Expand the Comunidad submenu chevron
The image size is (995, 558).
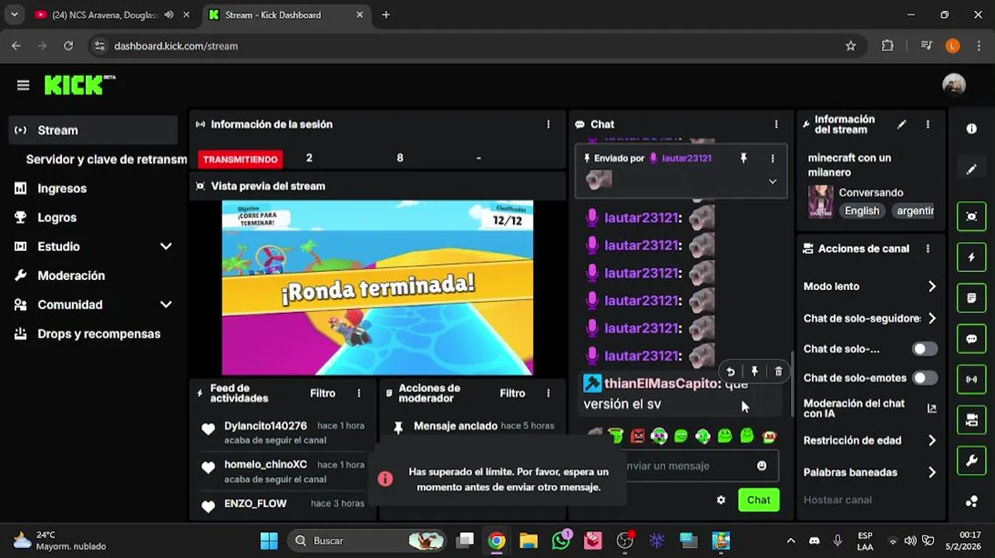166,305
